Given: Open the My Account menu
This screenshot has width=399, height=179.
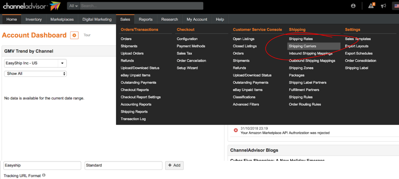Looking at the screenshot, I should coord(197,19).
